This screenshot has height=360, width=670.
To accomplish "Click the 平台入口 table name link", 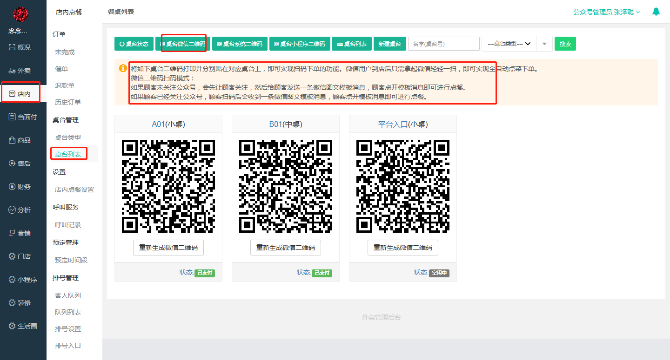I will [393, 124].
